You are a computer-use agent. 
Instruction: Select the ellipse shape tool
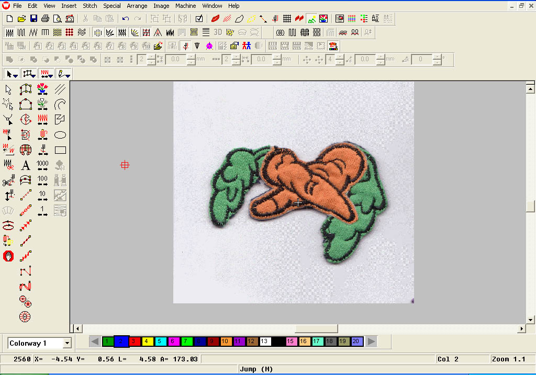pos(60,135)
